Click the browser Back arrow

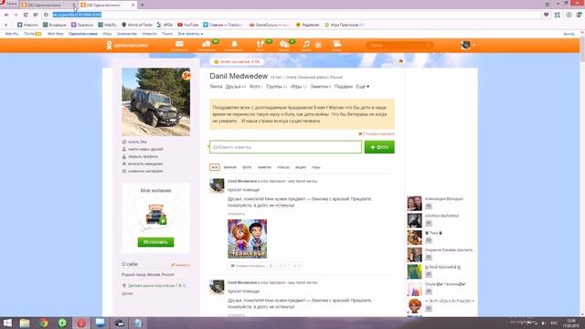[6, 15]
